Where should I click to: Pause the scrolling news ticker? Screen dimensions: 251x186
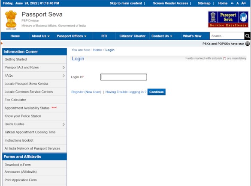point(248,44)
